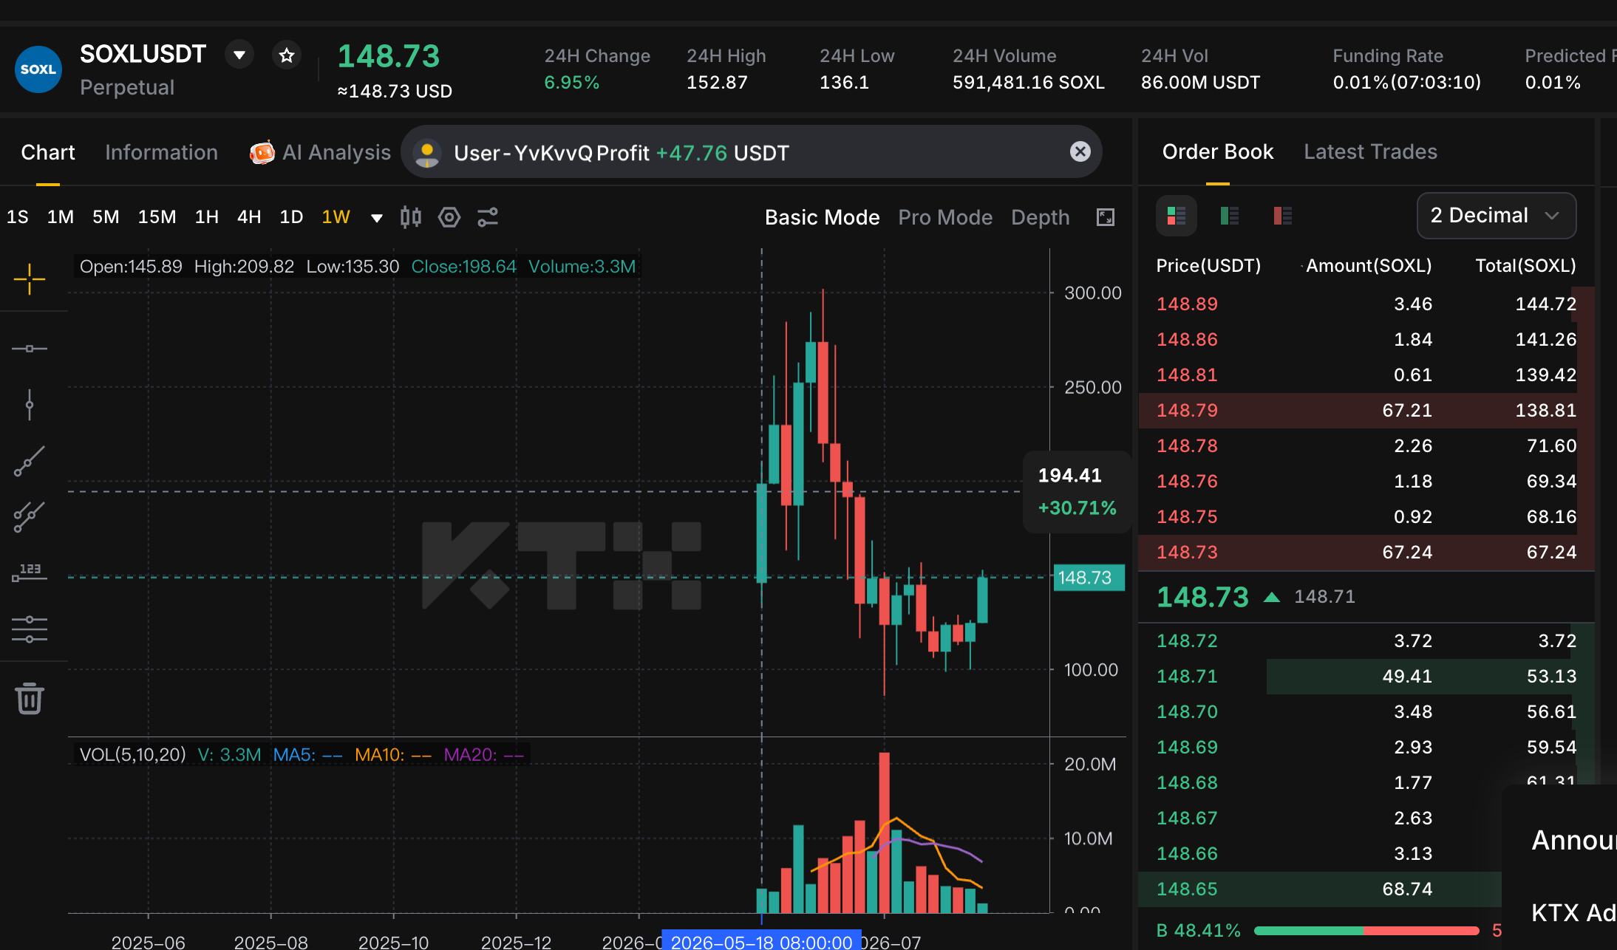1617x950 pixels.
Task: Open the candlestick chart type icon
Action: pyautogui.click(x=411, y=216)
